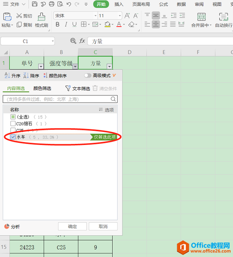Viewport: 233px width, 257px height.
Task: Click the Save icon in quick access toolbar
Action: (x=34, y=4)
